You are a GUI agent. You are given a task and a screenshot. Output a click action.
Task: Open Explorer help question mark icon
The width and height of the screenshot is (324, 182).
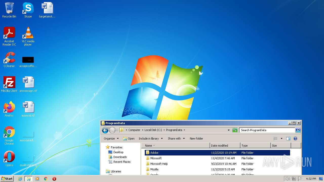coord(295,139)
